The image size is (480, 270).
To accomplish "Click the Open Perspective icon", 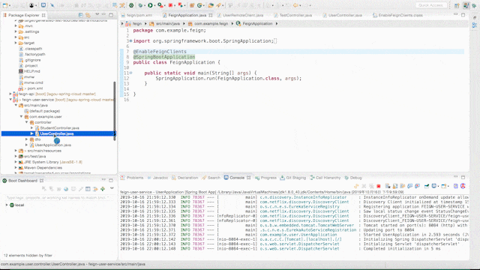I will click(x=457, y=5).
